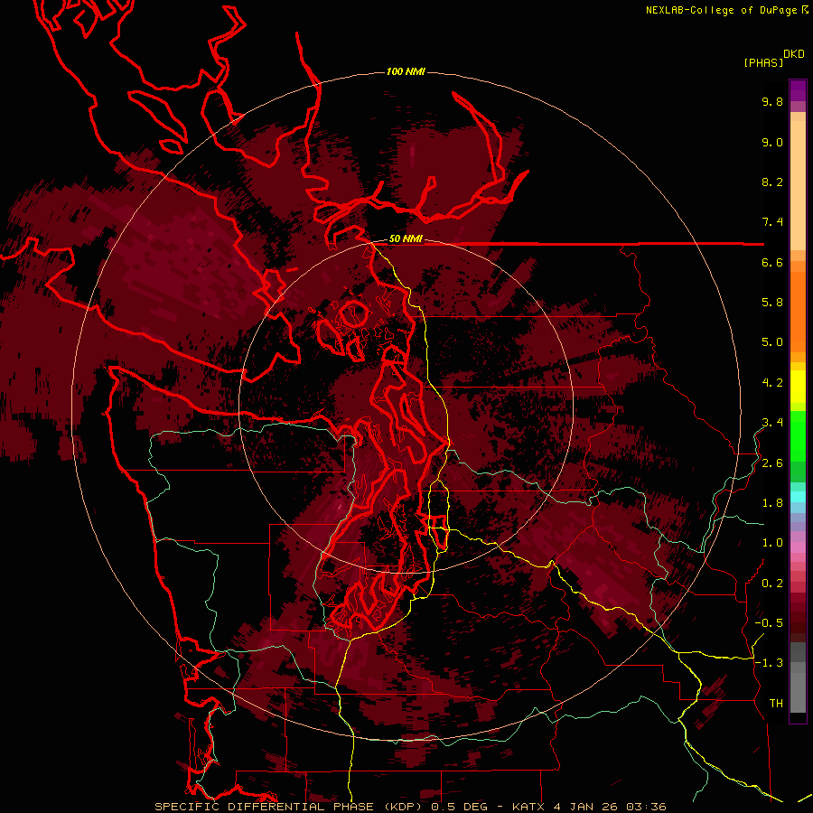Click the 100 NMI range ring label
This screenshot has height=813, width=813.
406,71
